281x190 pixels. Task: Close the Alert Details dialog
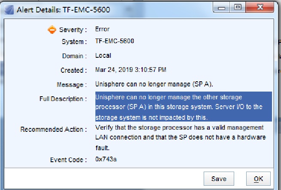click(258, 9)
